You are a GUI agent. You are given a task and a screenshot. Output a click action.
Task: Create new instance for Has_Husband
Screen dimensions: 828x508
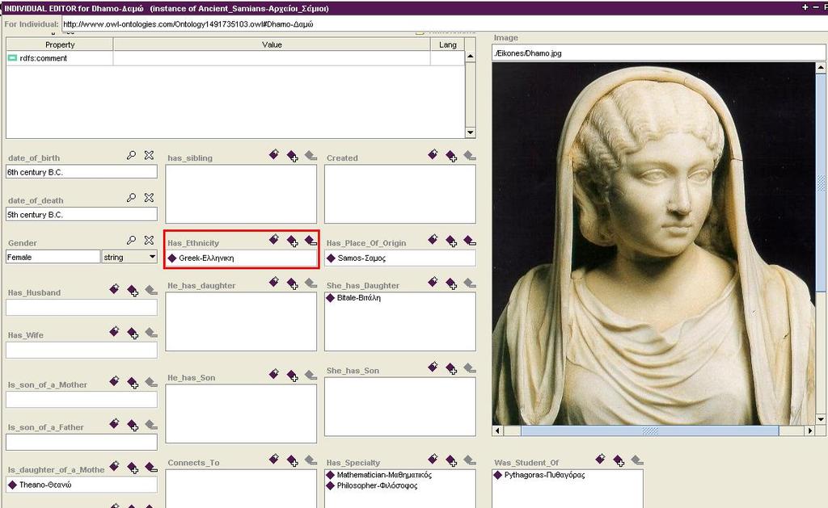[114, 288]
